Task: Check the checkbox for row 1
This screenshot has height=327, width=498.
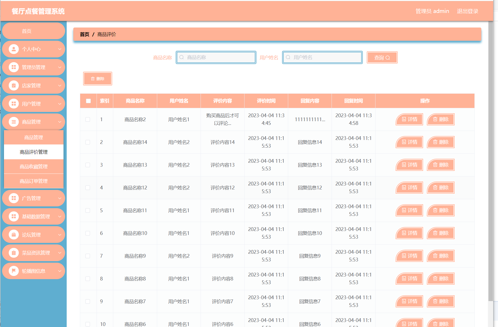Action: (x=88, y=120)
